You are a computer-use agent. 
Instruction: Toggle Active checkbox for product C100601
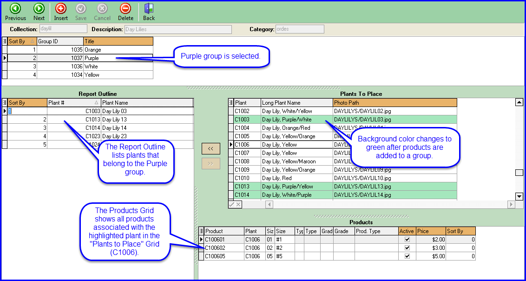click(407, 240)
